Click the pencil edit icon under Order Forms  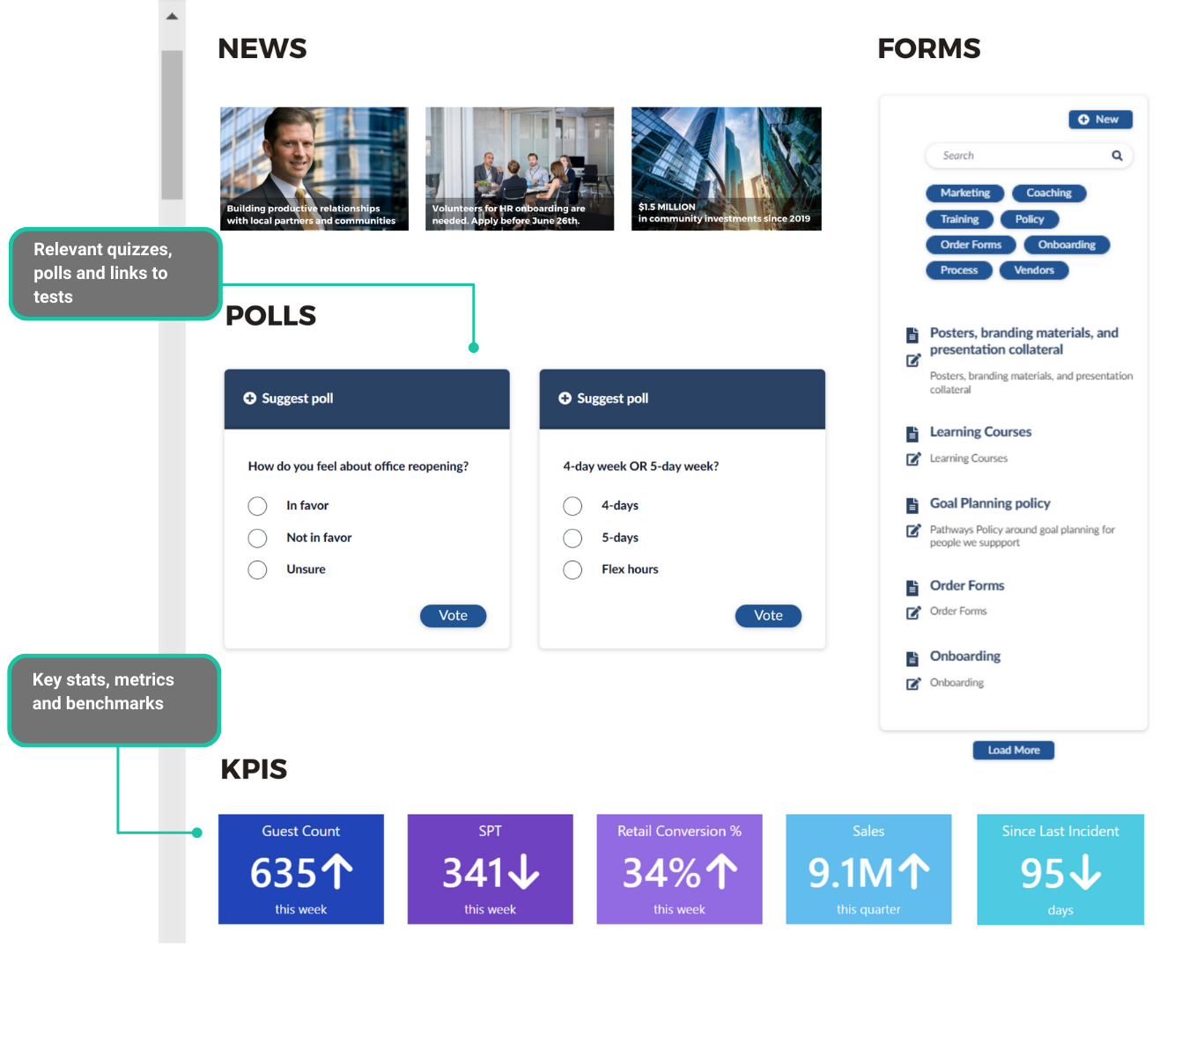pyautogui.click(x=913, y=612)
